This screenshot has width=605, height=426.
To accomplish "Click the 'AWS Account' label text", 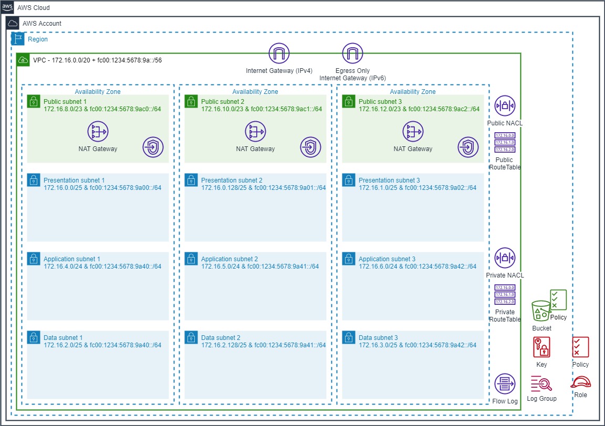I will click(x=41, y=24).
